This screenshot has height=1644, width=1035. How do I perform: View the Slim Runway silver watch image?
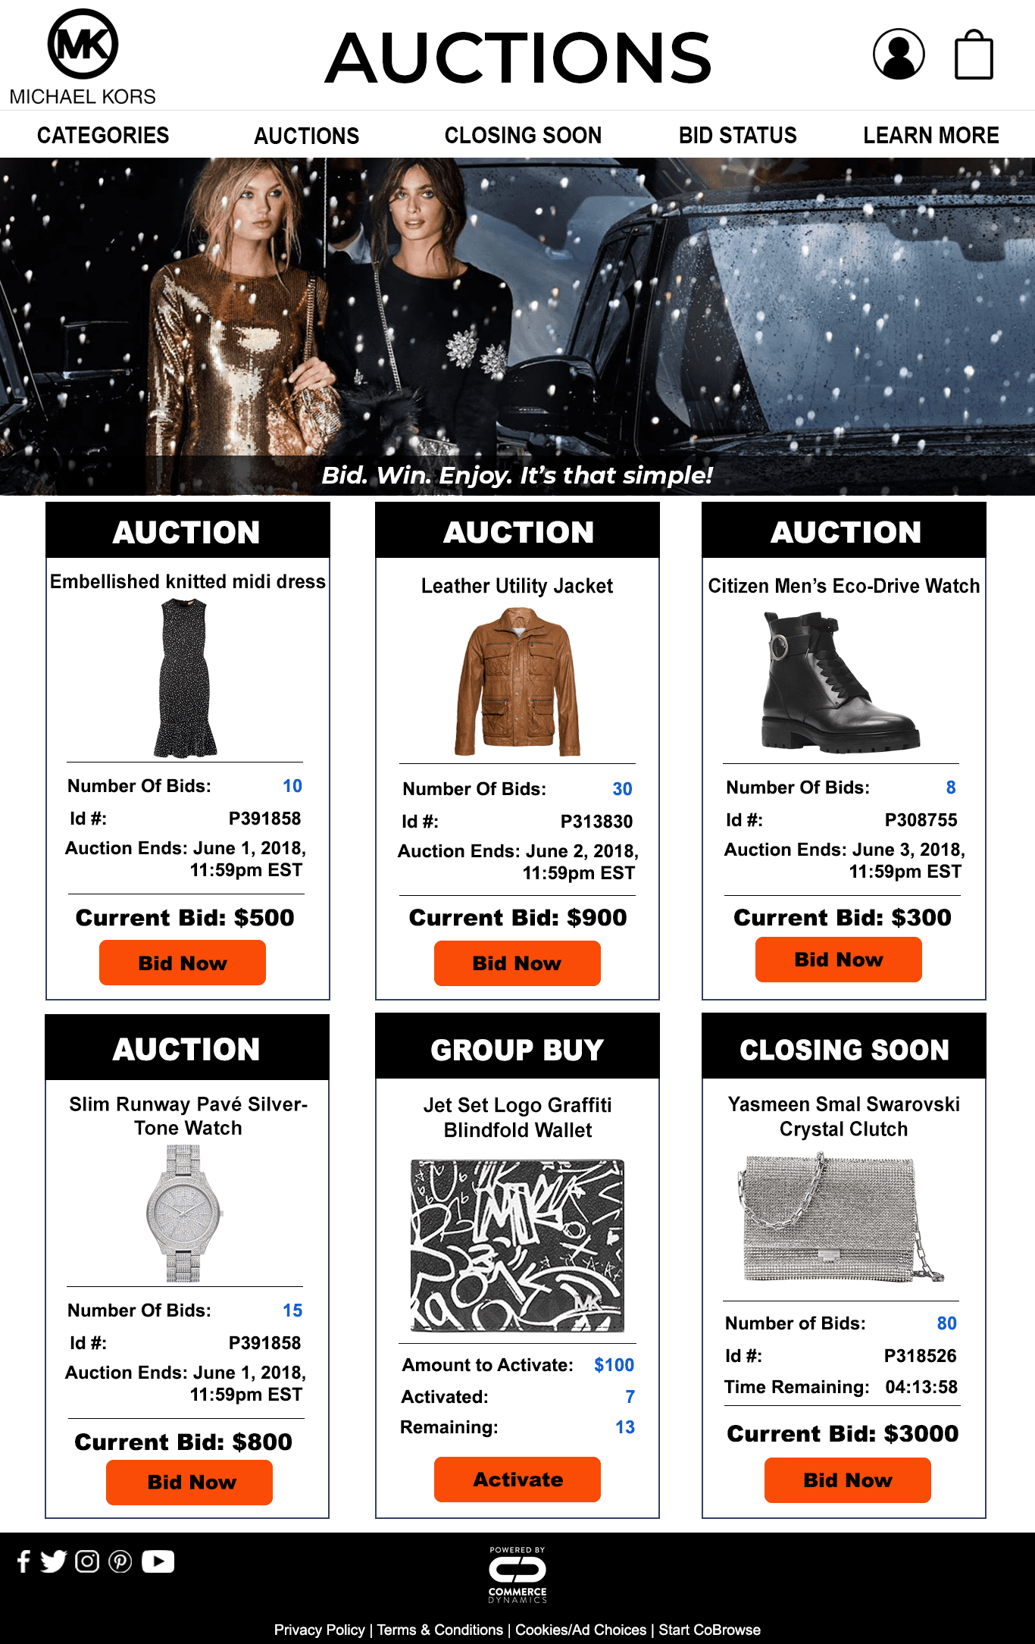pos(184,1213)
